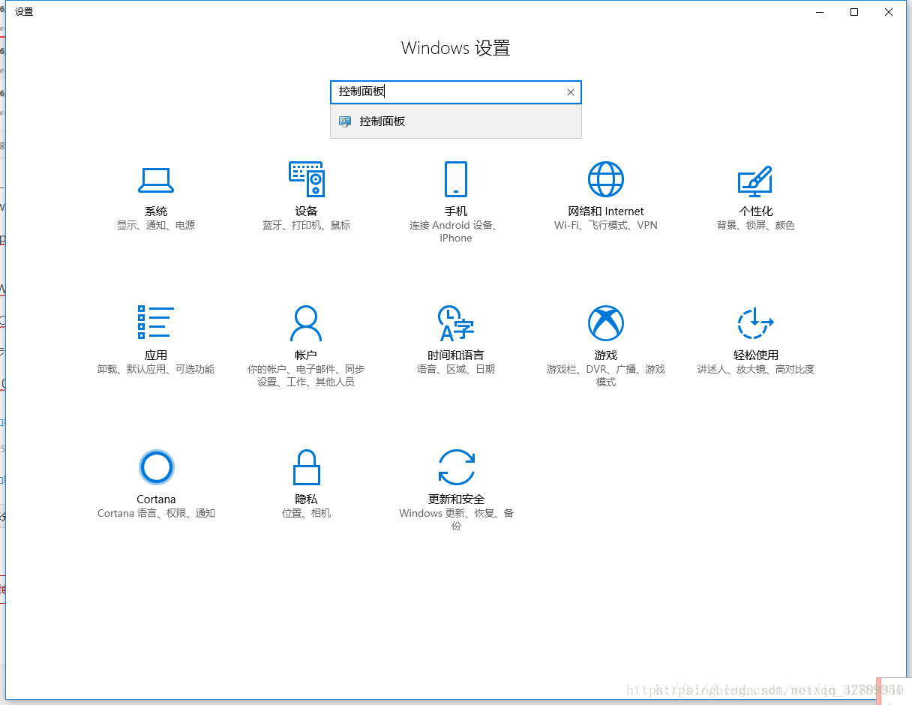Open the 系统 (System) laptop icon

coord(156,180)
